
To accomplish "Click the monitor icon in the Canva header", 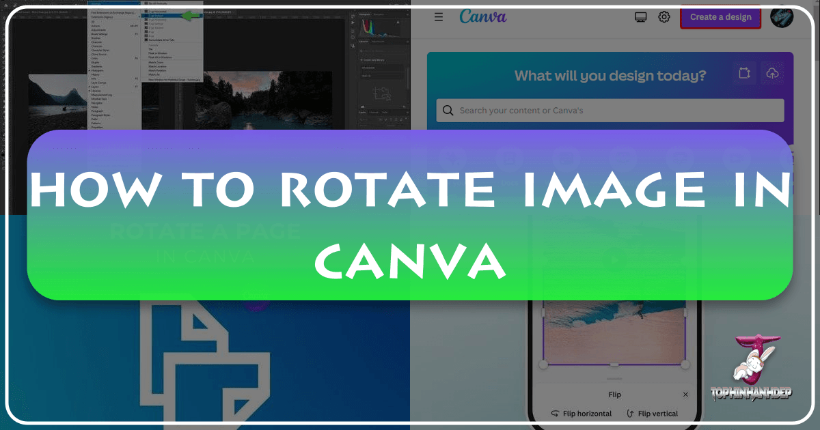I will coord(640,16).
